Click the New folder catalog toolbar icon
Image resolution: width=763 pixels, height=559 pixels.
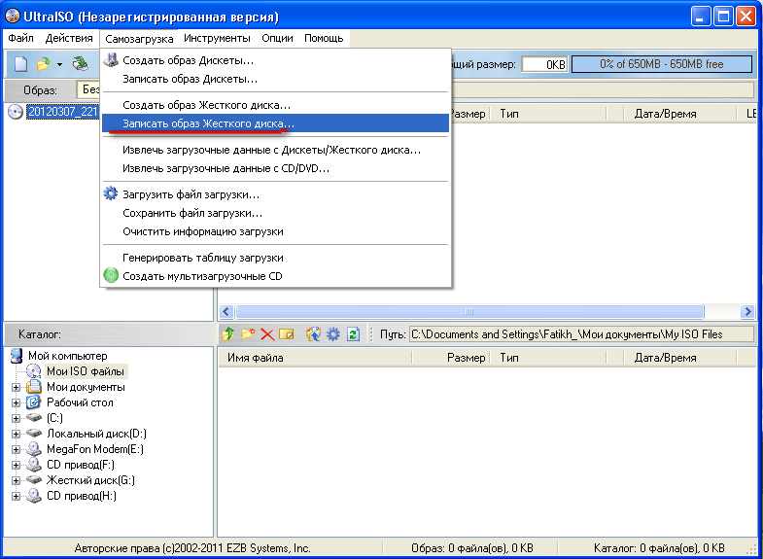pos(248,334)
